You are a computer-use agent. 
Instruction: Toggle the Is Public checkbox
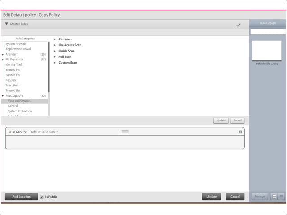pos(42,197)
